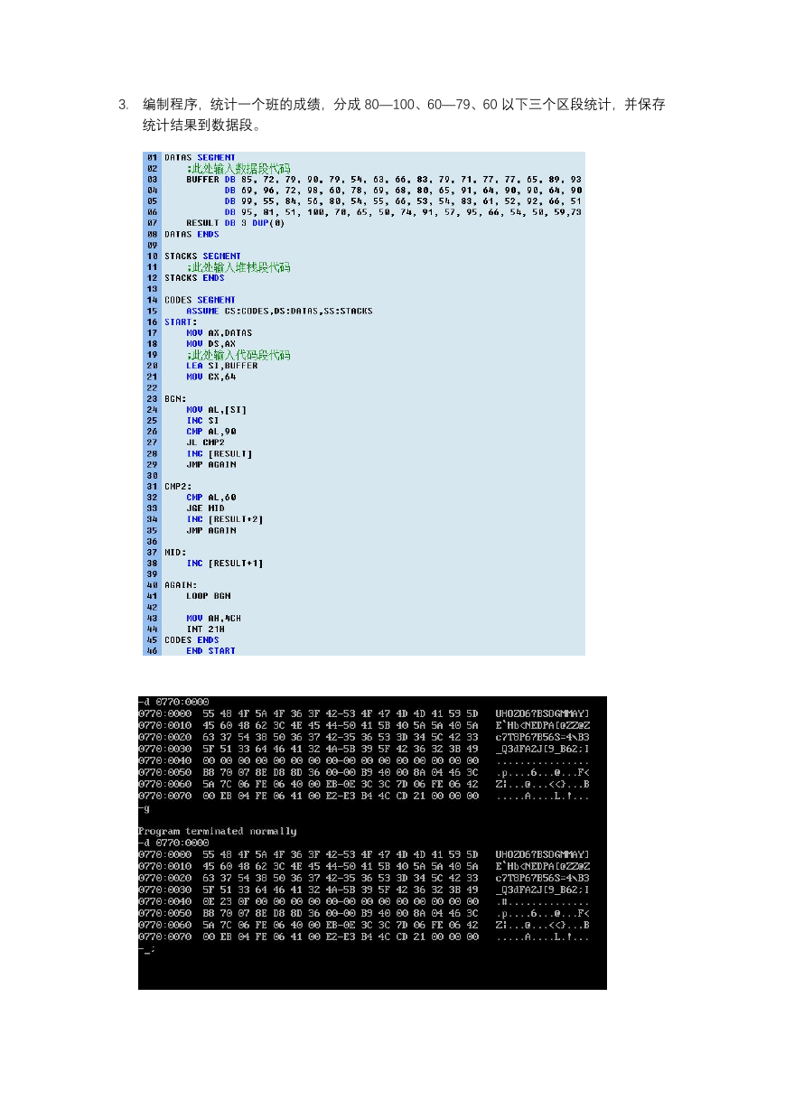Click the 'JMP AGAIN' instruction on line 29

(x=210, y=464)
